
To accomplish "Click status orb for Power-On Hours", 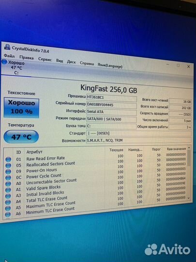I will tap(8, 172).
